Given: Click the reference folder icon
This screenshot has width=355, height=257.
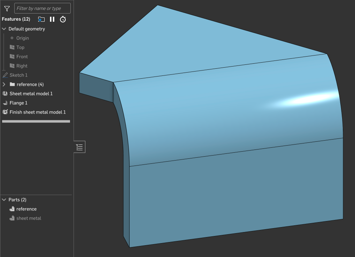Looking at the screenshot, I should point(12,84).
